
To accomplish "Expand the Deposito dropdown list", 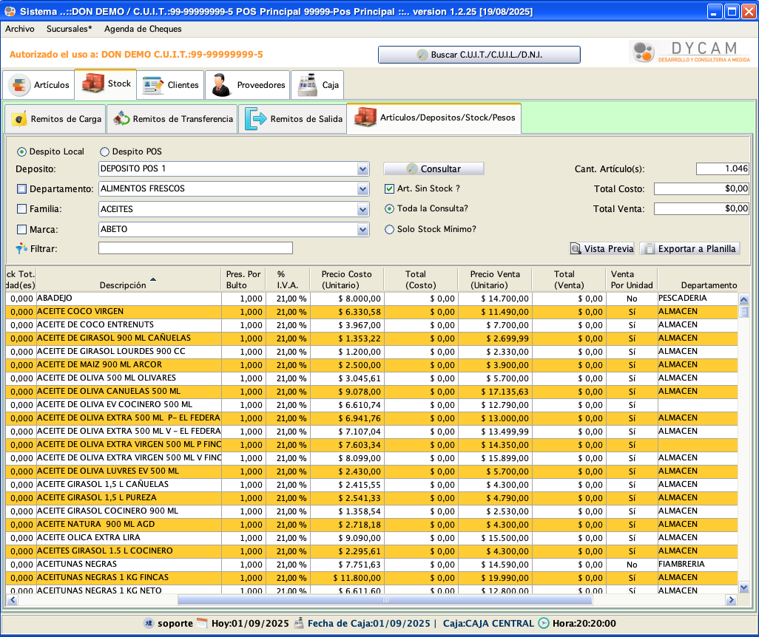I will [362, 169].
